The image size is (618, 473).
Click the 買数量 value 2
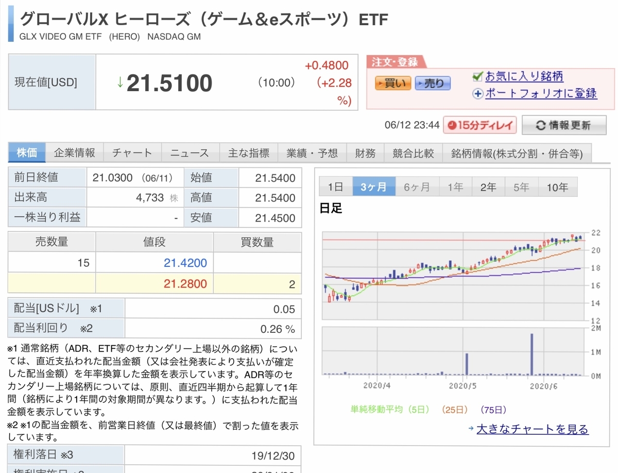[292, 284]
